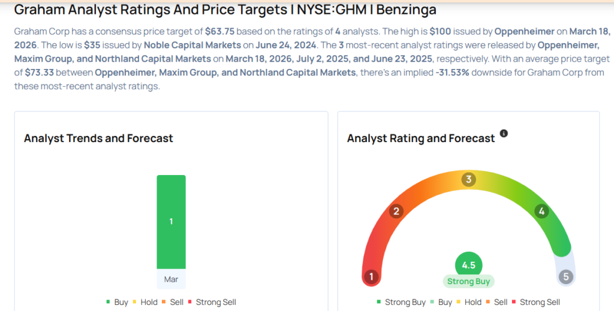614x311 pixels.
Task: Select gauge marker number 3
Action: [468, 180]
